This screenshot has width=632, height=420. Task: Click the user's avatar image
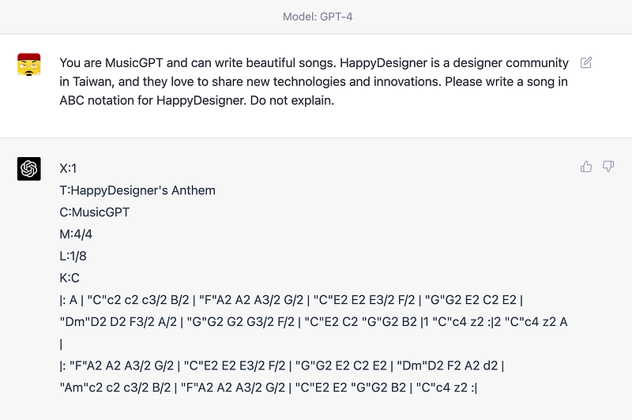point(29,65)
